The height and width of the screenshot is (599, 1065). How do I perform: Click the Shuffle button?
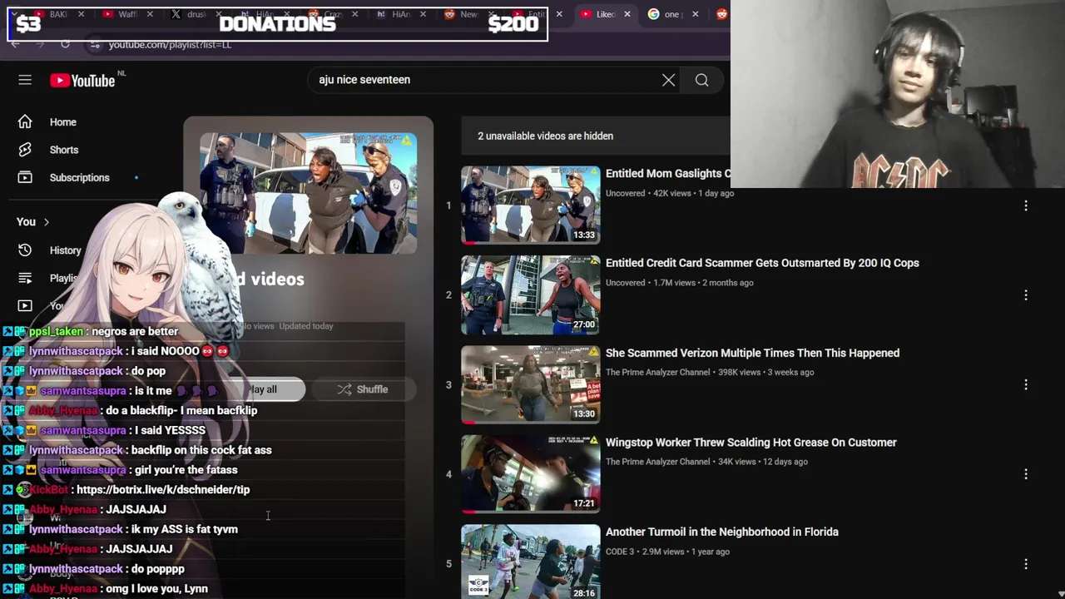[x=363, y=389]
